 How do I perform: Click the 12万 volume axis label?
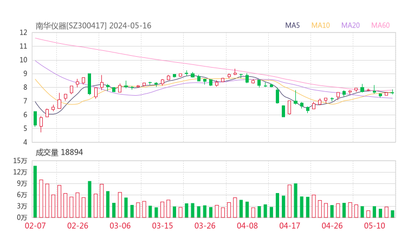coord(20,172)
